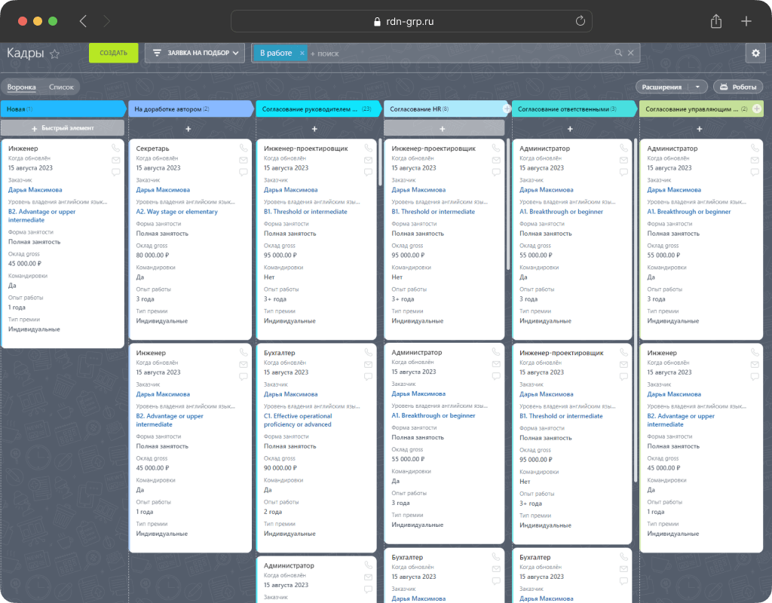Screen dimensions: 772x603
Task: Select the Воронка view tab
Action: point(21,87)
